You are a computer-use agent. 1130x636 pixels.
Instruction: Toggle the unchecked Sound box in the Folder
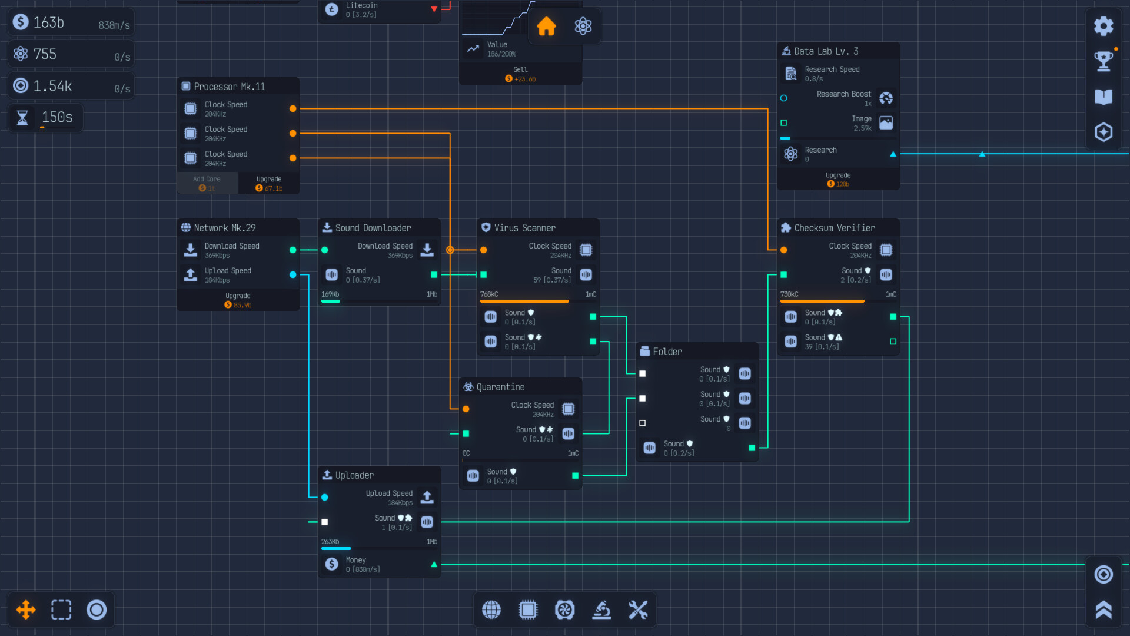(642, 423)
